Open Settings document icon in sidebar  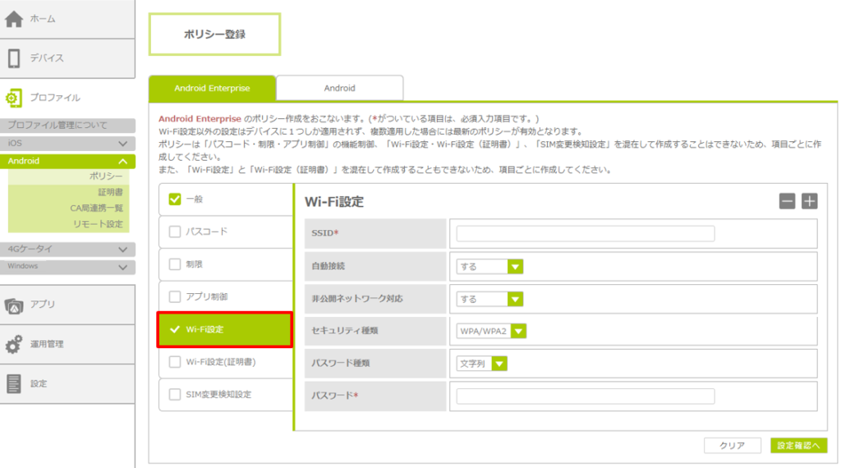(x=14, y=383)
